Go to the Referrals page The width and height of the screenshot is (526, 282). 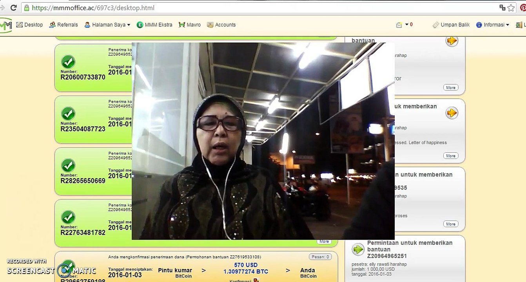63,25
